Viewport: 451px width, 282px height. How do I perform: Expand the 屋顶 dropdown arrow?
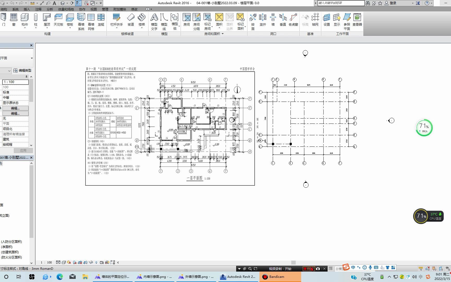pos(47,28)
